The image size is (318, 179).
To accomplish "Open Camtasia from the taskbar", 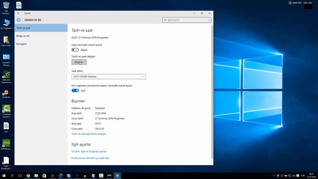I will coord(101,176).
